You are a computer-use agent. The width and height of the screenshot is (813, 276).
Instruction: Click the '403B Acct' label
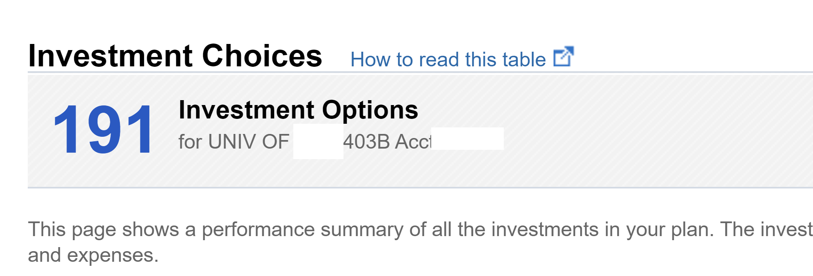387,142
